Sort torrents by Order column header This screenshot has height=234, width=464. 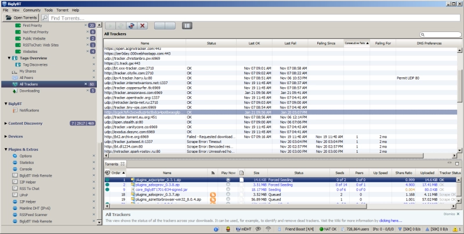[118, 172]
